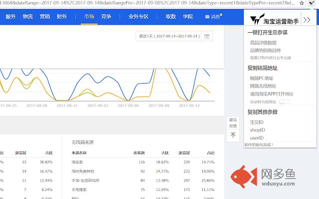Image resolution: width=319 pixels, height=199 pixels.
Task: Click the 手淘搜索 source row name
Action: (x=79, y=190)
